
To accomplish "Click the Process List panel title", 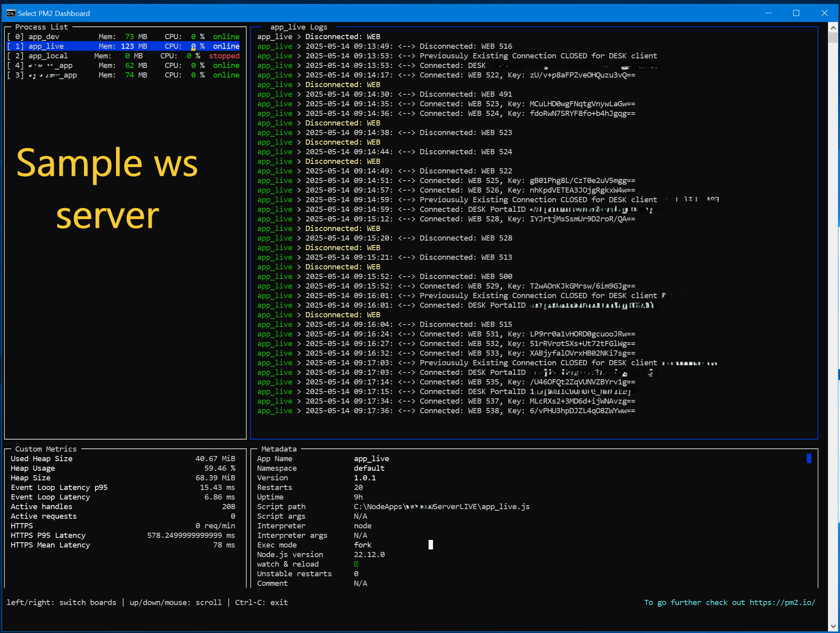I will pyautogui.click(x=42, y=27).
